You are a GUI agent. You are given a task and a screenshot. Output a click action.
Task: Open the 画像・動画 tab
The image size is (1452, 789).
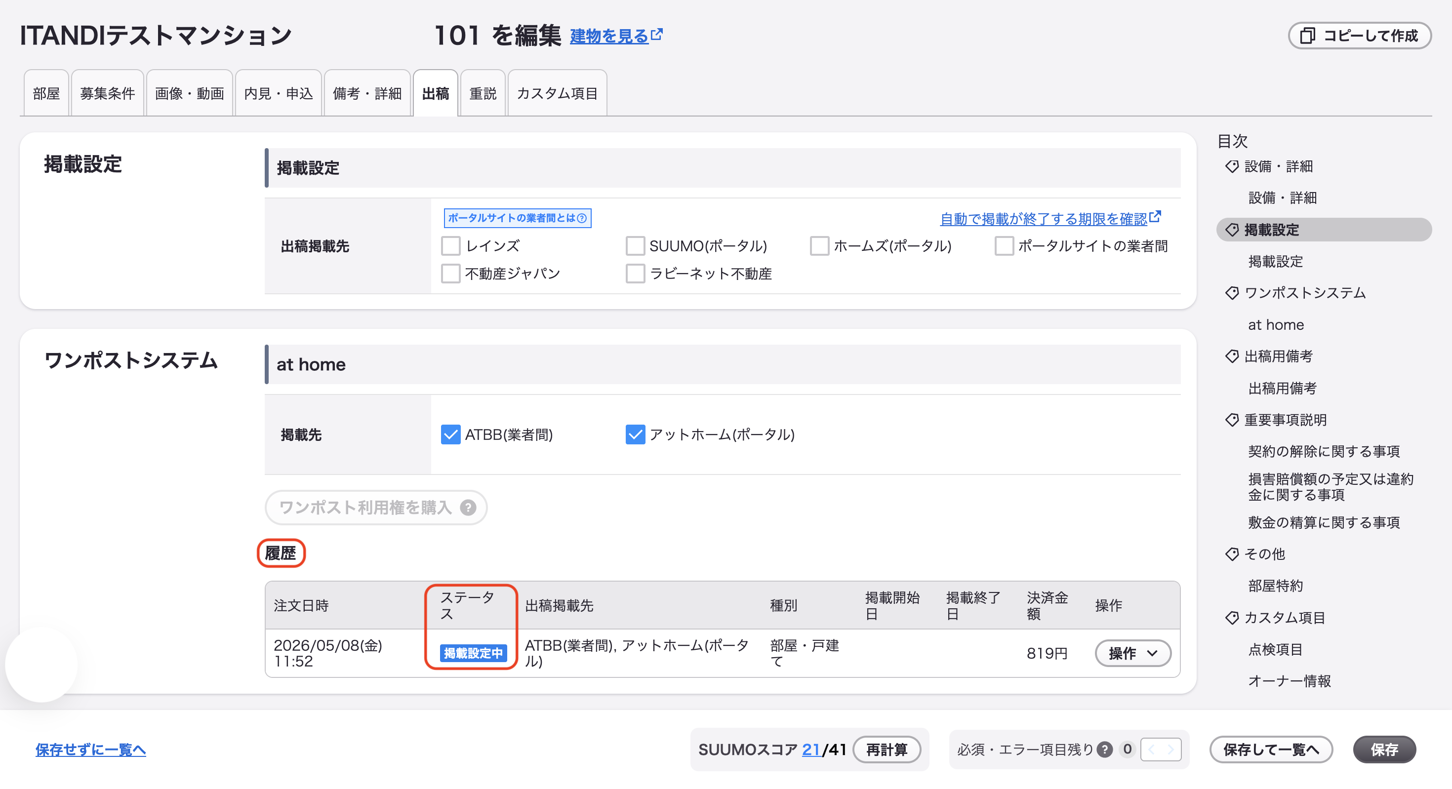click(x=189, y=93)
